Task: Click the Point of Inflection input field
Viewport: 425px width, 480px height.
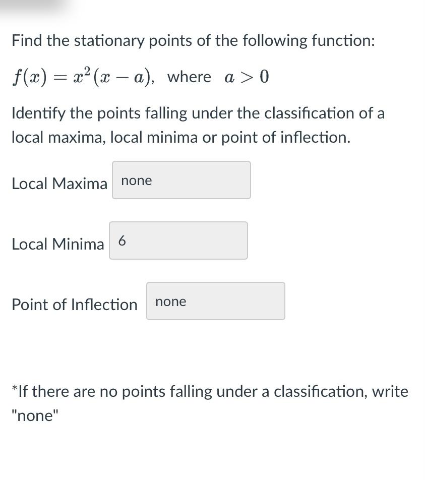Action: 215,301
